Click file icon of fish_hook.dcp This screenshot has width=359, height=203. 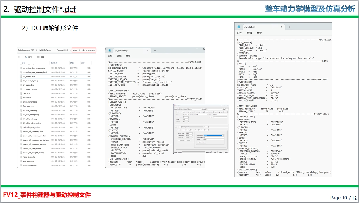coord(21,106)
